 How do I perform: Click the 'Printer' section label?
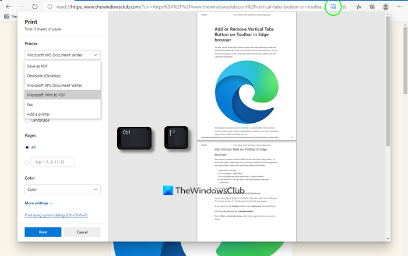[x=31, y=44]
